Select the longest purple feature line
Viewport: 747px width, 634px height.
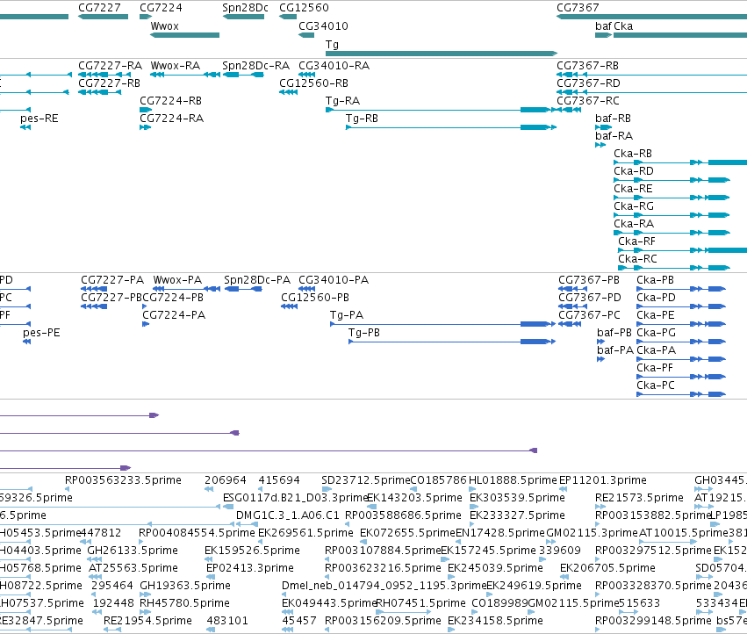pyautogui.click(x=269, y=450)
